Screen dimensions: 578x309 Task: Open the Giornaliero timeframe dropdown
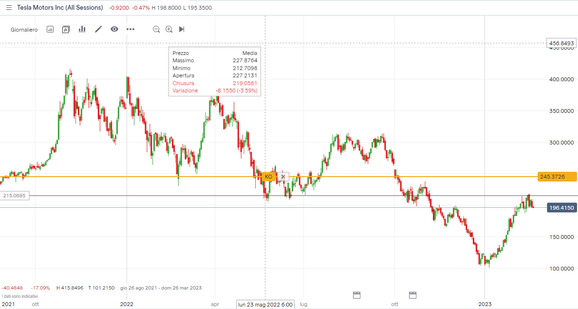pos(24,30)
